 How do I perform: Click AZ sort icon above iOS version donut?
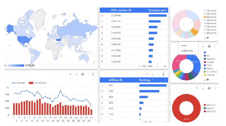point(209,88)
